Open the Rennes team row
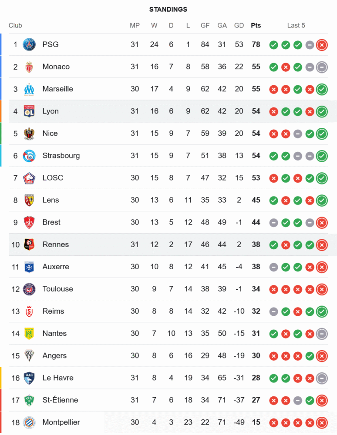The image size is (337, 435). point(168,244)
